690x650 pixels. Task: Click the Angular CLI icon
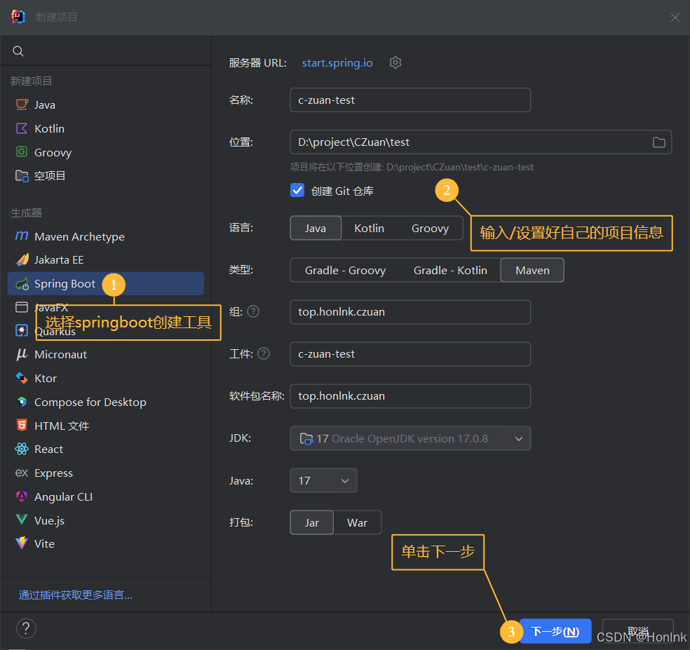click(22, 496)
